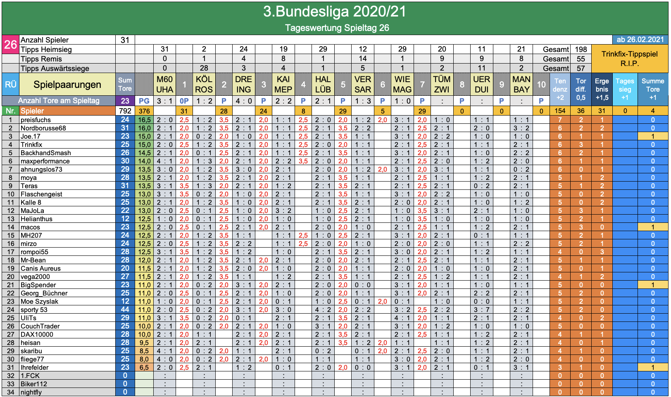Viewport: 671px width, 397px height.
Task: Select player name 'rompoi55'
Action: tap(34, 252)
